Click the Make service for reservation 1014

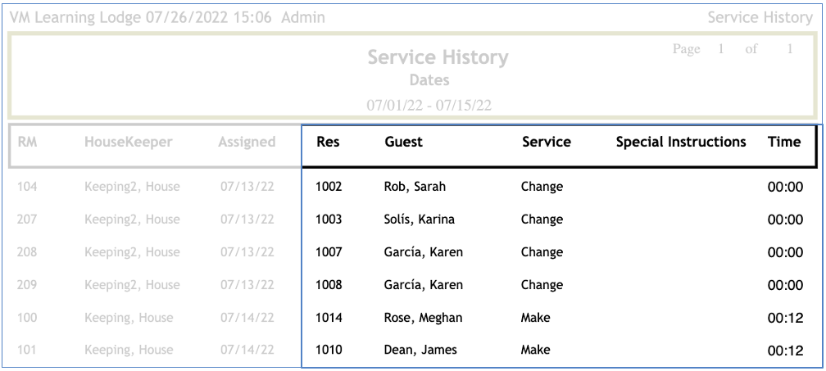[535, 318]
